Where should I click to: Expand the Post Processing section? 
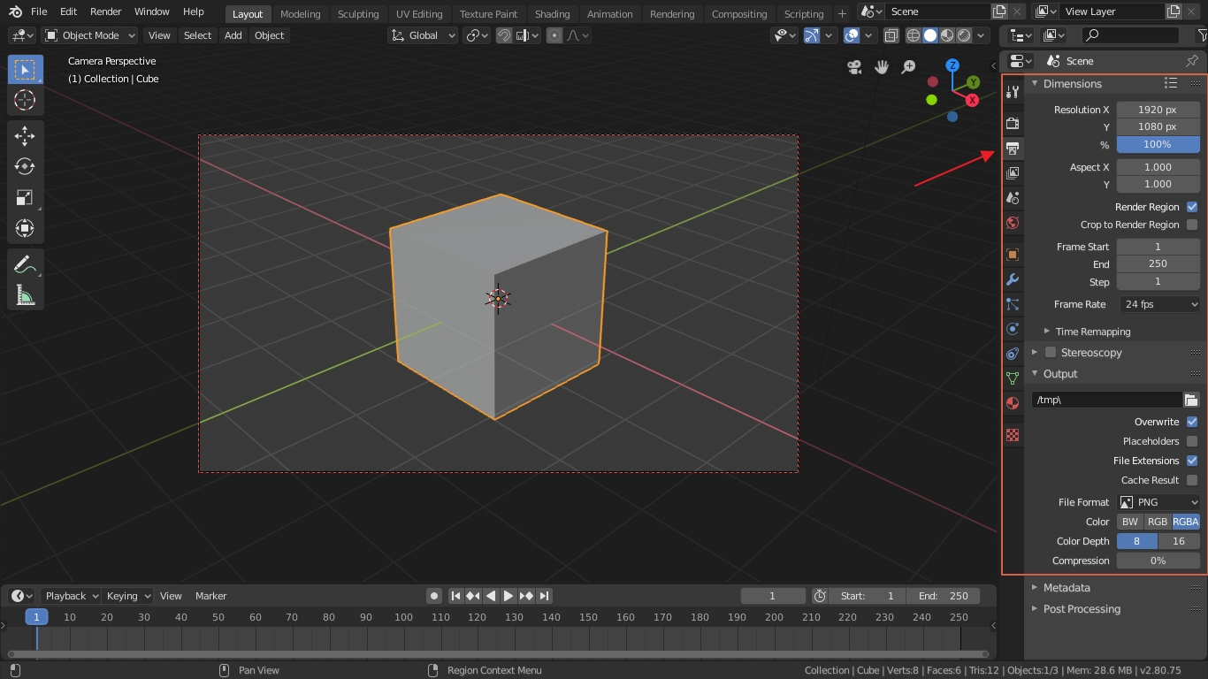point(1081,608)
